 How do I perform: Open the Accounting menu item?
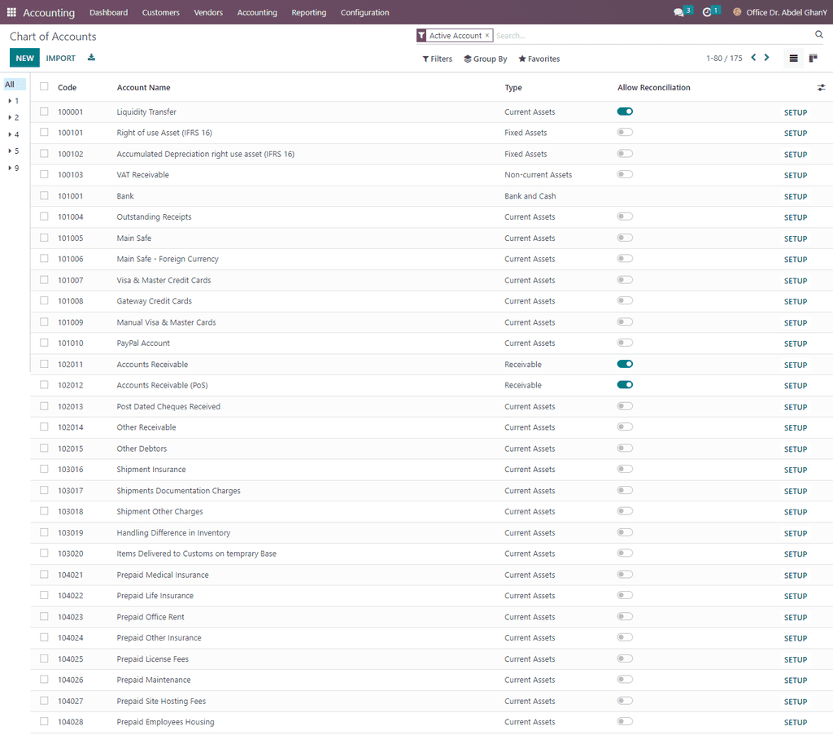pos(257,12)
